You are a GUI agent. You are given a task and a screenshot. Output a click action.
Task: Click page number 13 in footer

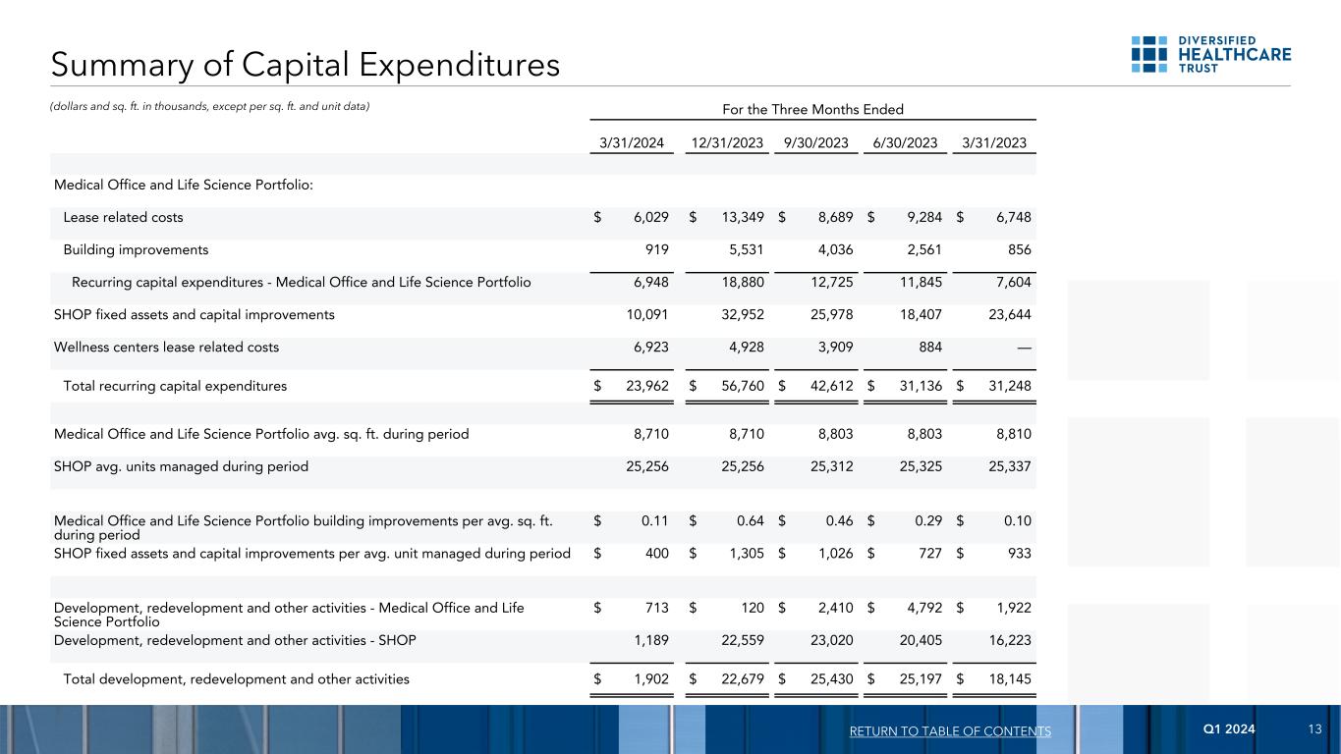click(1315, 730)
